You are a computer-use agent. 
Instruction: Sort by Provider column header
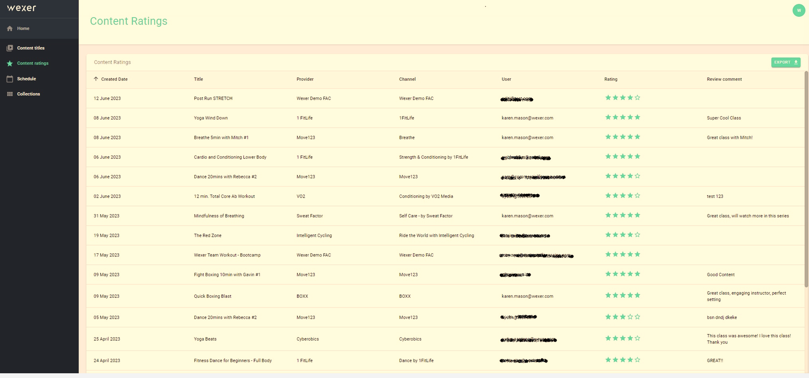pyautogui.click(x=305, y=79)
